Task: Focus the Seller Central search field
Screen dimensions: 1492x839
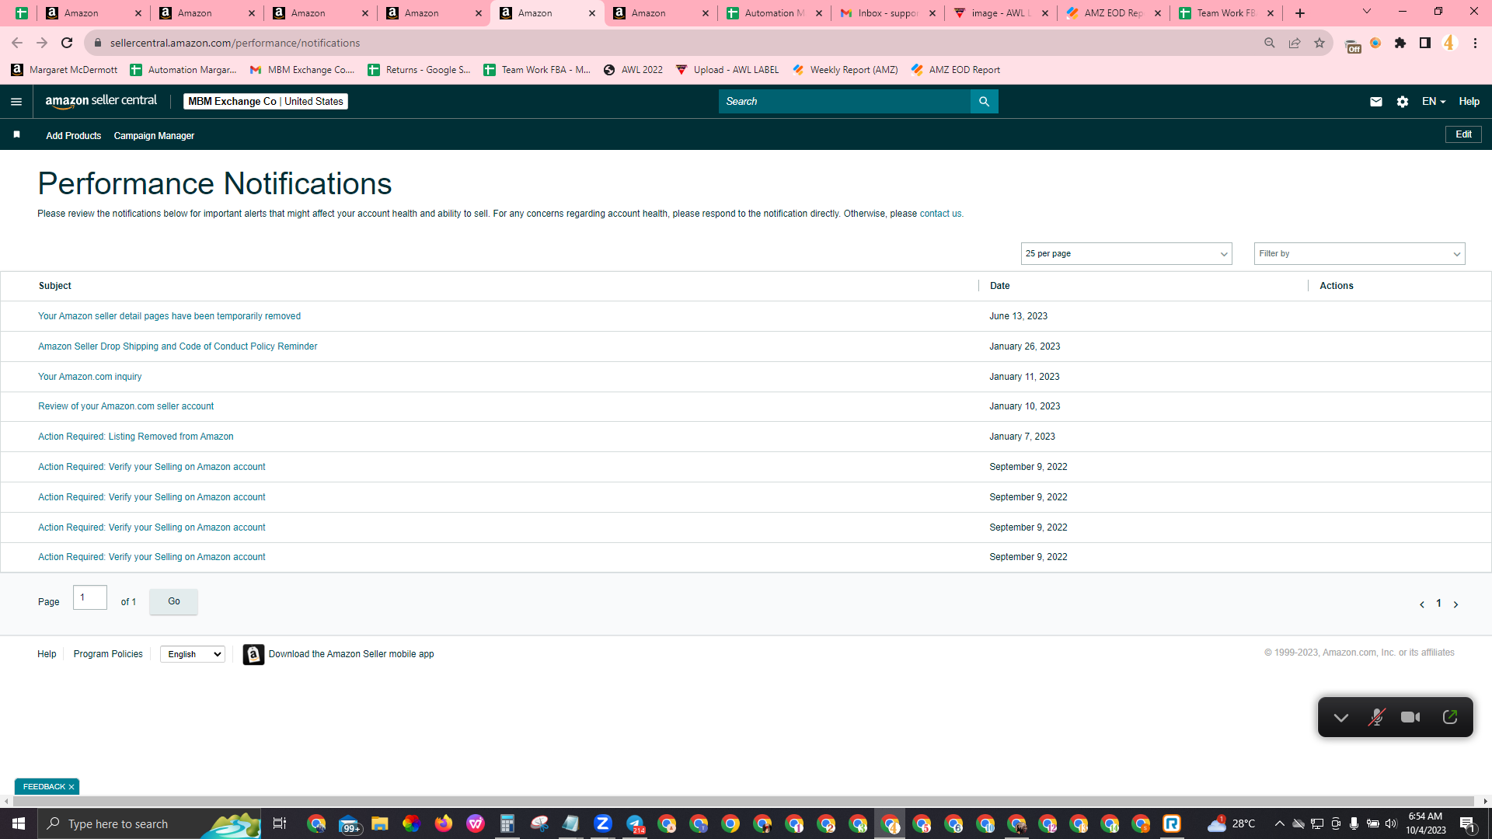Action: (x=844, y=102)
